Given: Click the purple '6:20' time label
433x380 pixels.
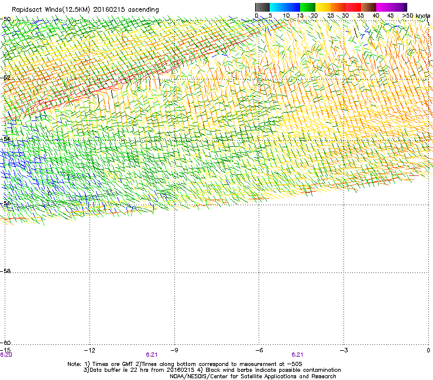Looking at the screenshot, I should pyautogui.click(x=6, y=355).
